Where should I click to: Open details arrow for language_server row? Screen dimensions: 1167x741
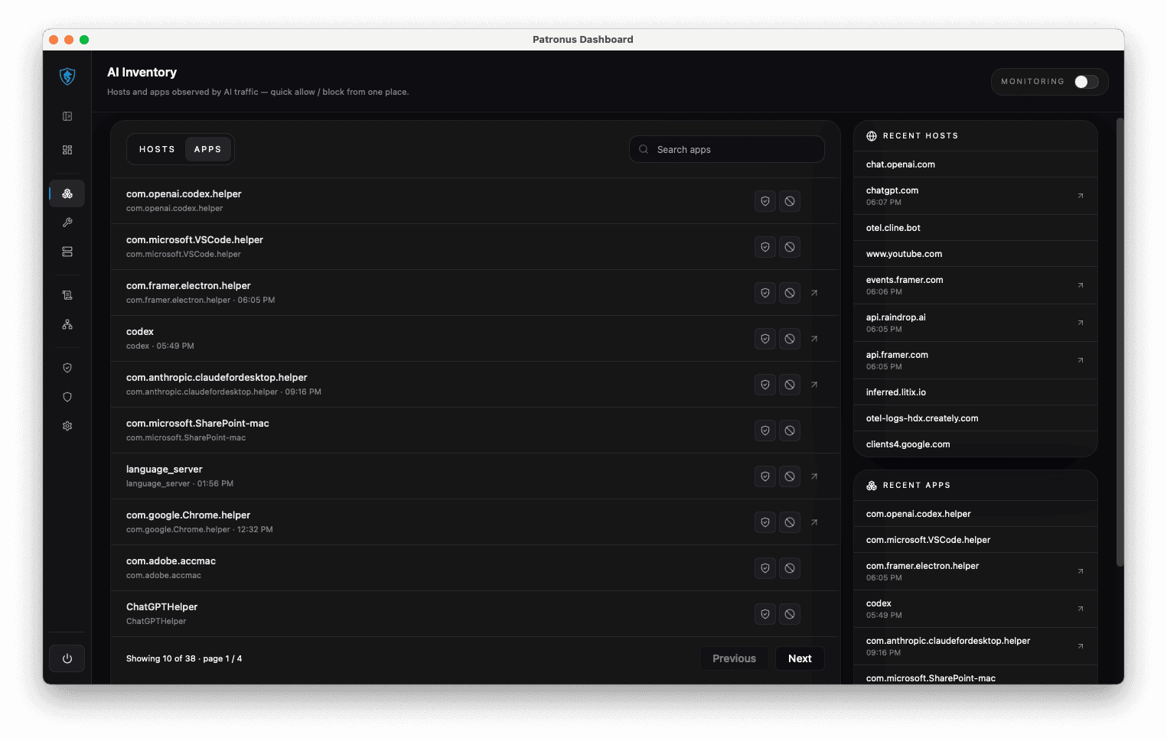(814, 476)
